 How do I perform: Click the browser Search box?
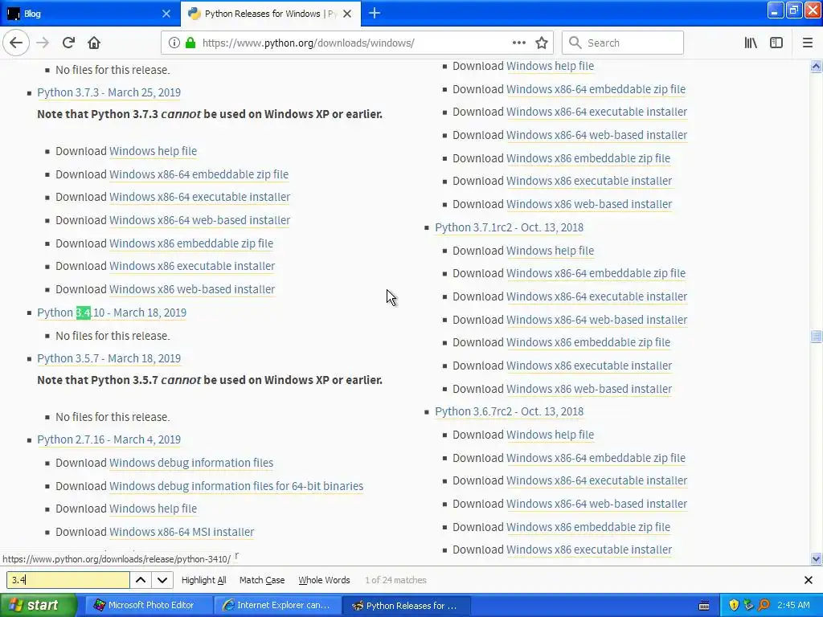click(623, 43)
